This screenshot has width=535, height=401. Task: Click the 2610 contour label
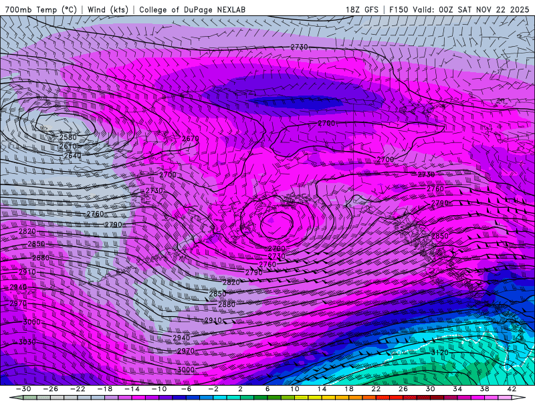coord(68,146)
